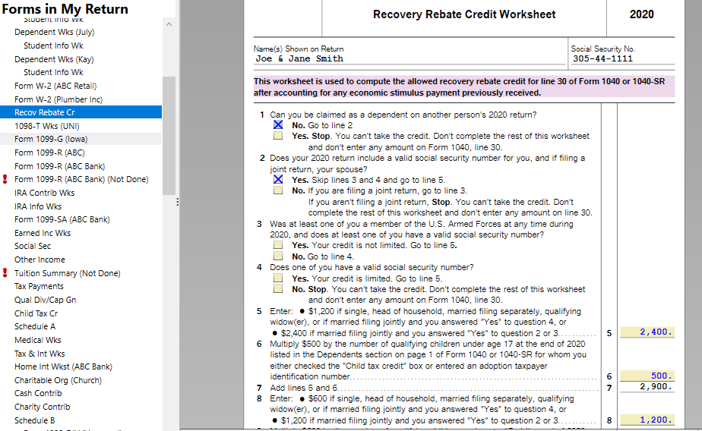Open the Tax Payments form
The height and width of the screenshot is (431, 702).
[x=39, y=286]
